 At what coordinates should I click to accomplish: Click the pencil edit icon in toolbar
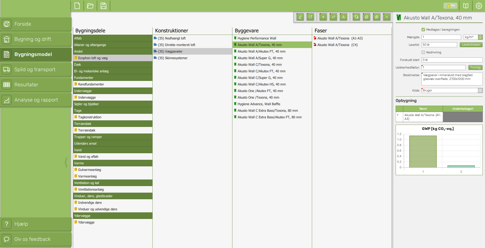(x=300, y=17)
